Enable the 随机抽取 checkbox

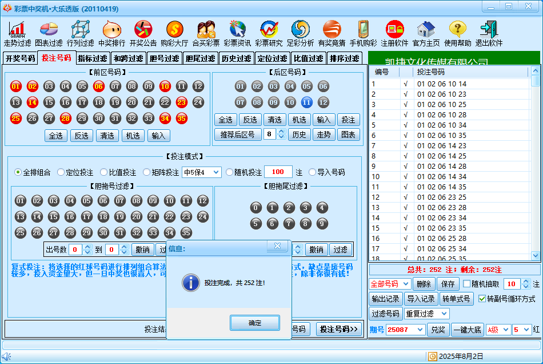click(x=466, y=284)
